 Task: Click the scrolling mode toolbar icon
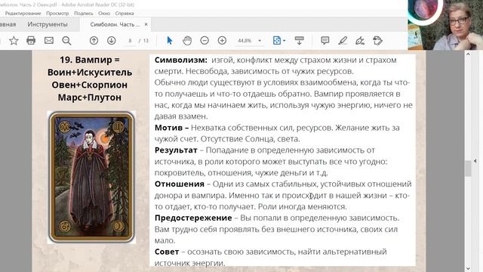tap(299, 40)
